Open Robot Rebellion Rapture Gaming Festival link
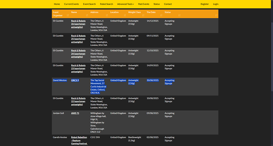 click(79, 140)
